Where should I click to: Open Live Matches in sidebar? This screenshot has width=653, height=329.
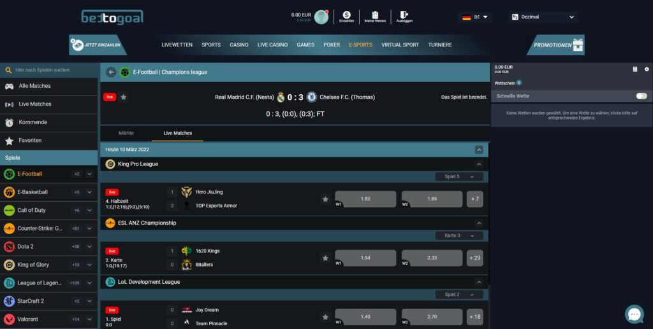[x=48, y=104]
